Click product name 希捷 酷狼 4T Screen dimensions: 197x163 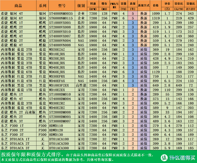(x=12, y=45)
